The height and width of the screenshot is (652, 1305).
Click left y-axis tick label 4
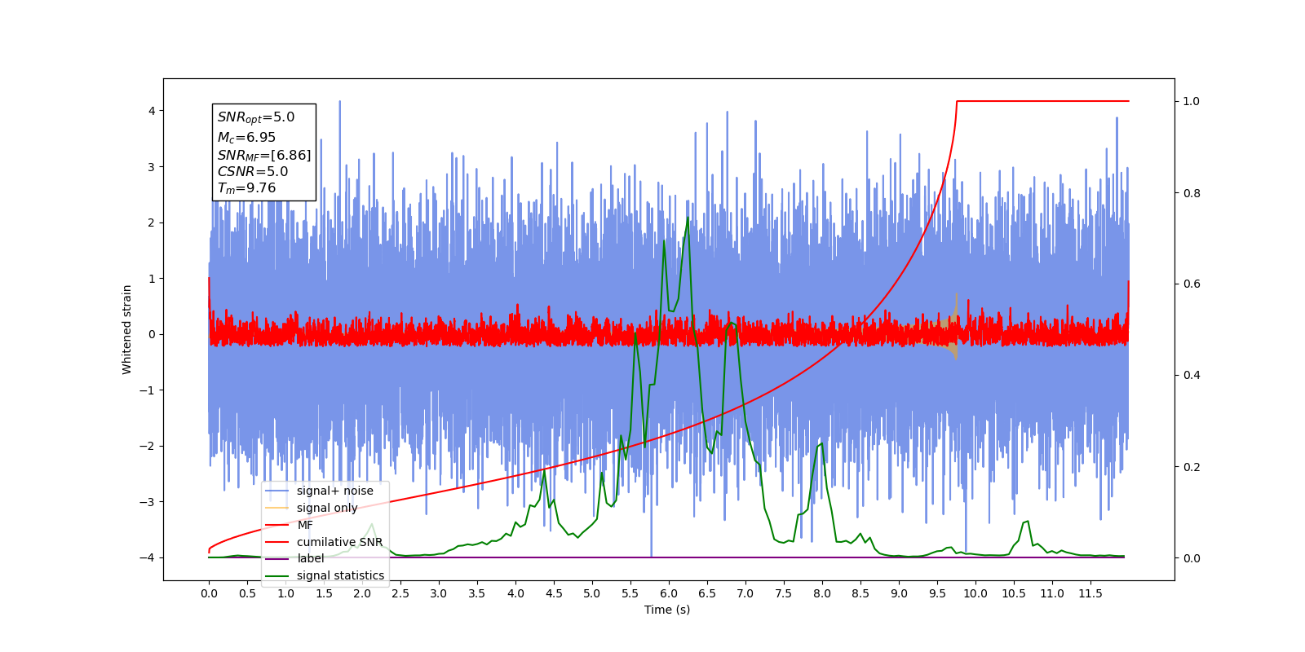(x=152, y=111)
